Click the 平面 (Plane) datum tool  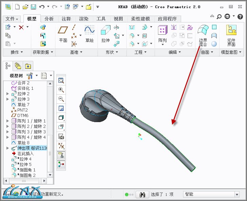pos(63,34)
